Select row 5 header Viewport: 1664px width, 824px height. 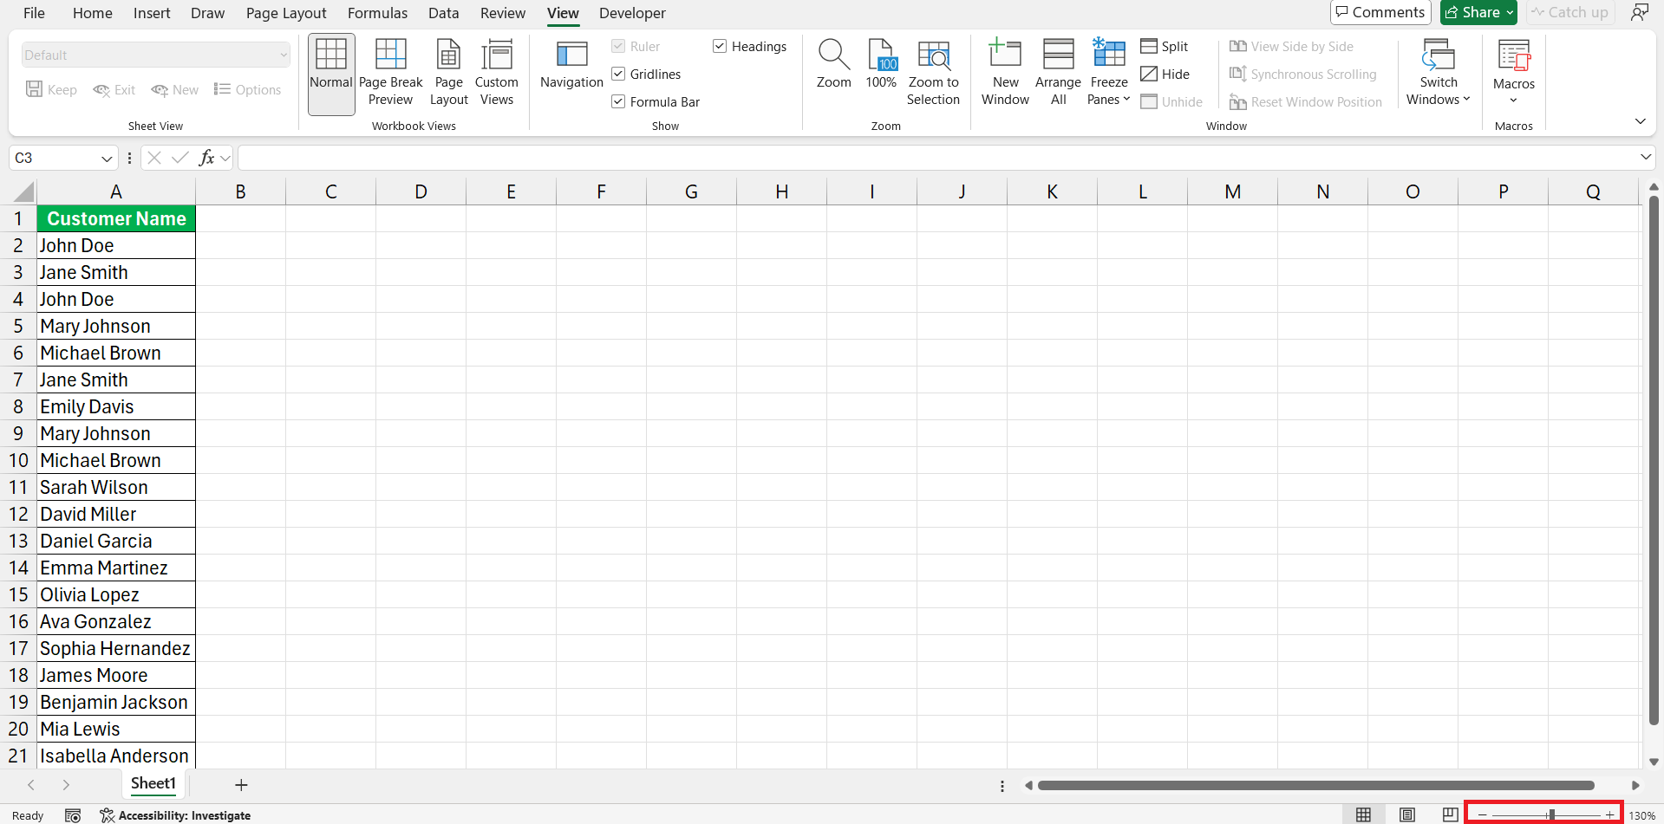[x=18, y=326]
